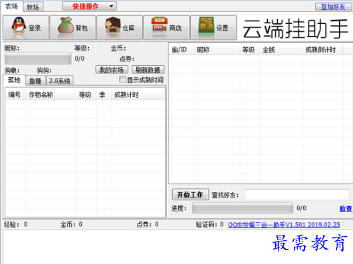Sort by 作物名称 column header
353x264 pixels.
point(51,95)
